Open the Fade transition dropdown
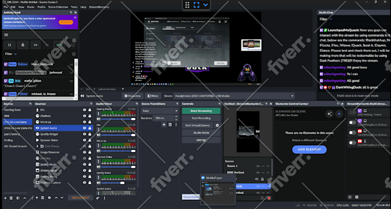The height and width of the screenshot is (209, 391). [160, 111]
